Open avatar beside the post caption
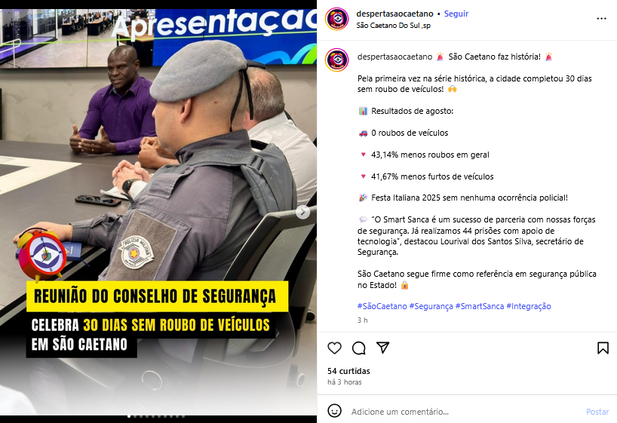617x423 pixels. pyautogui.click(x=337, y=60)
